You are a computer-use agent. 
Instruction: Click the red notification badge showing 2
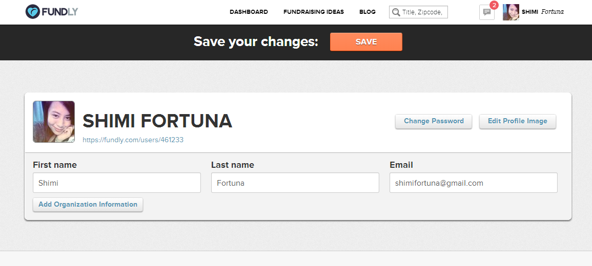pos(494,5)
